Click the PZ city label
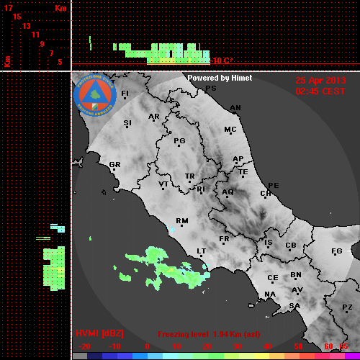360x360 pixels. pos(347,307)
